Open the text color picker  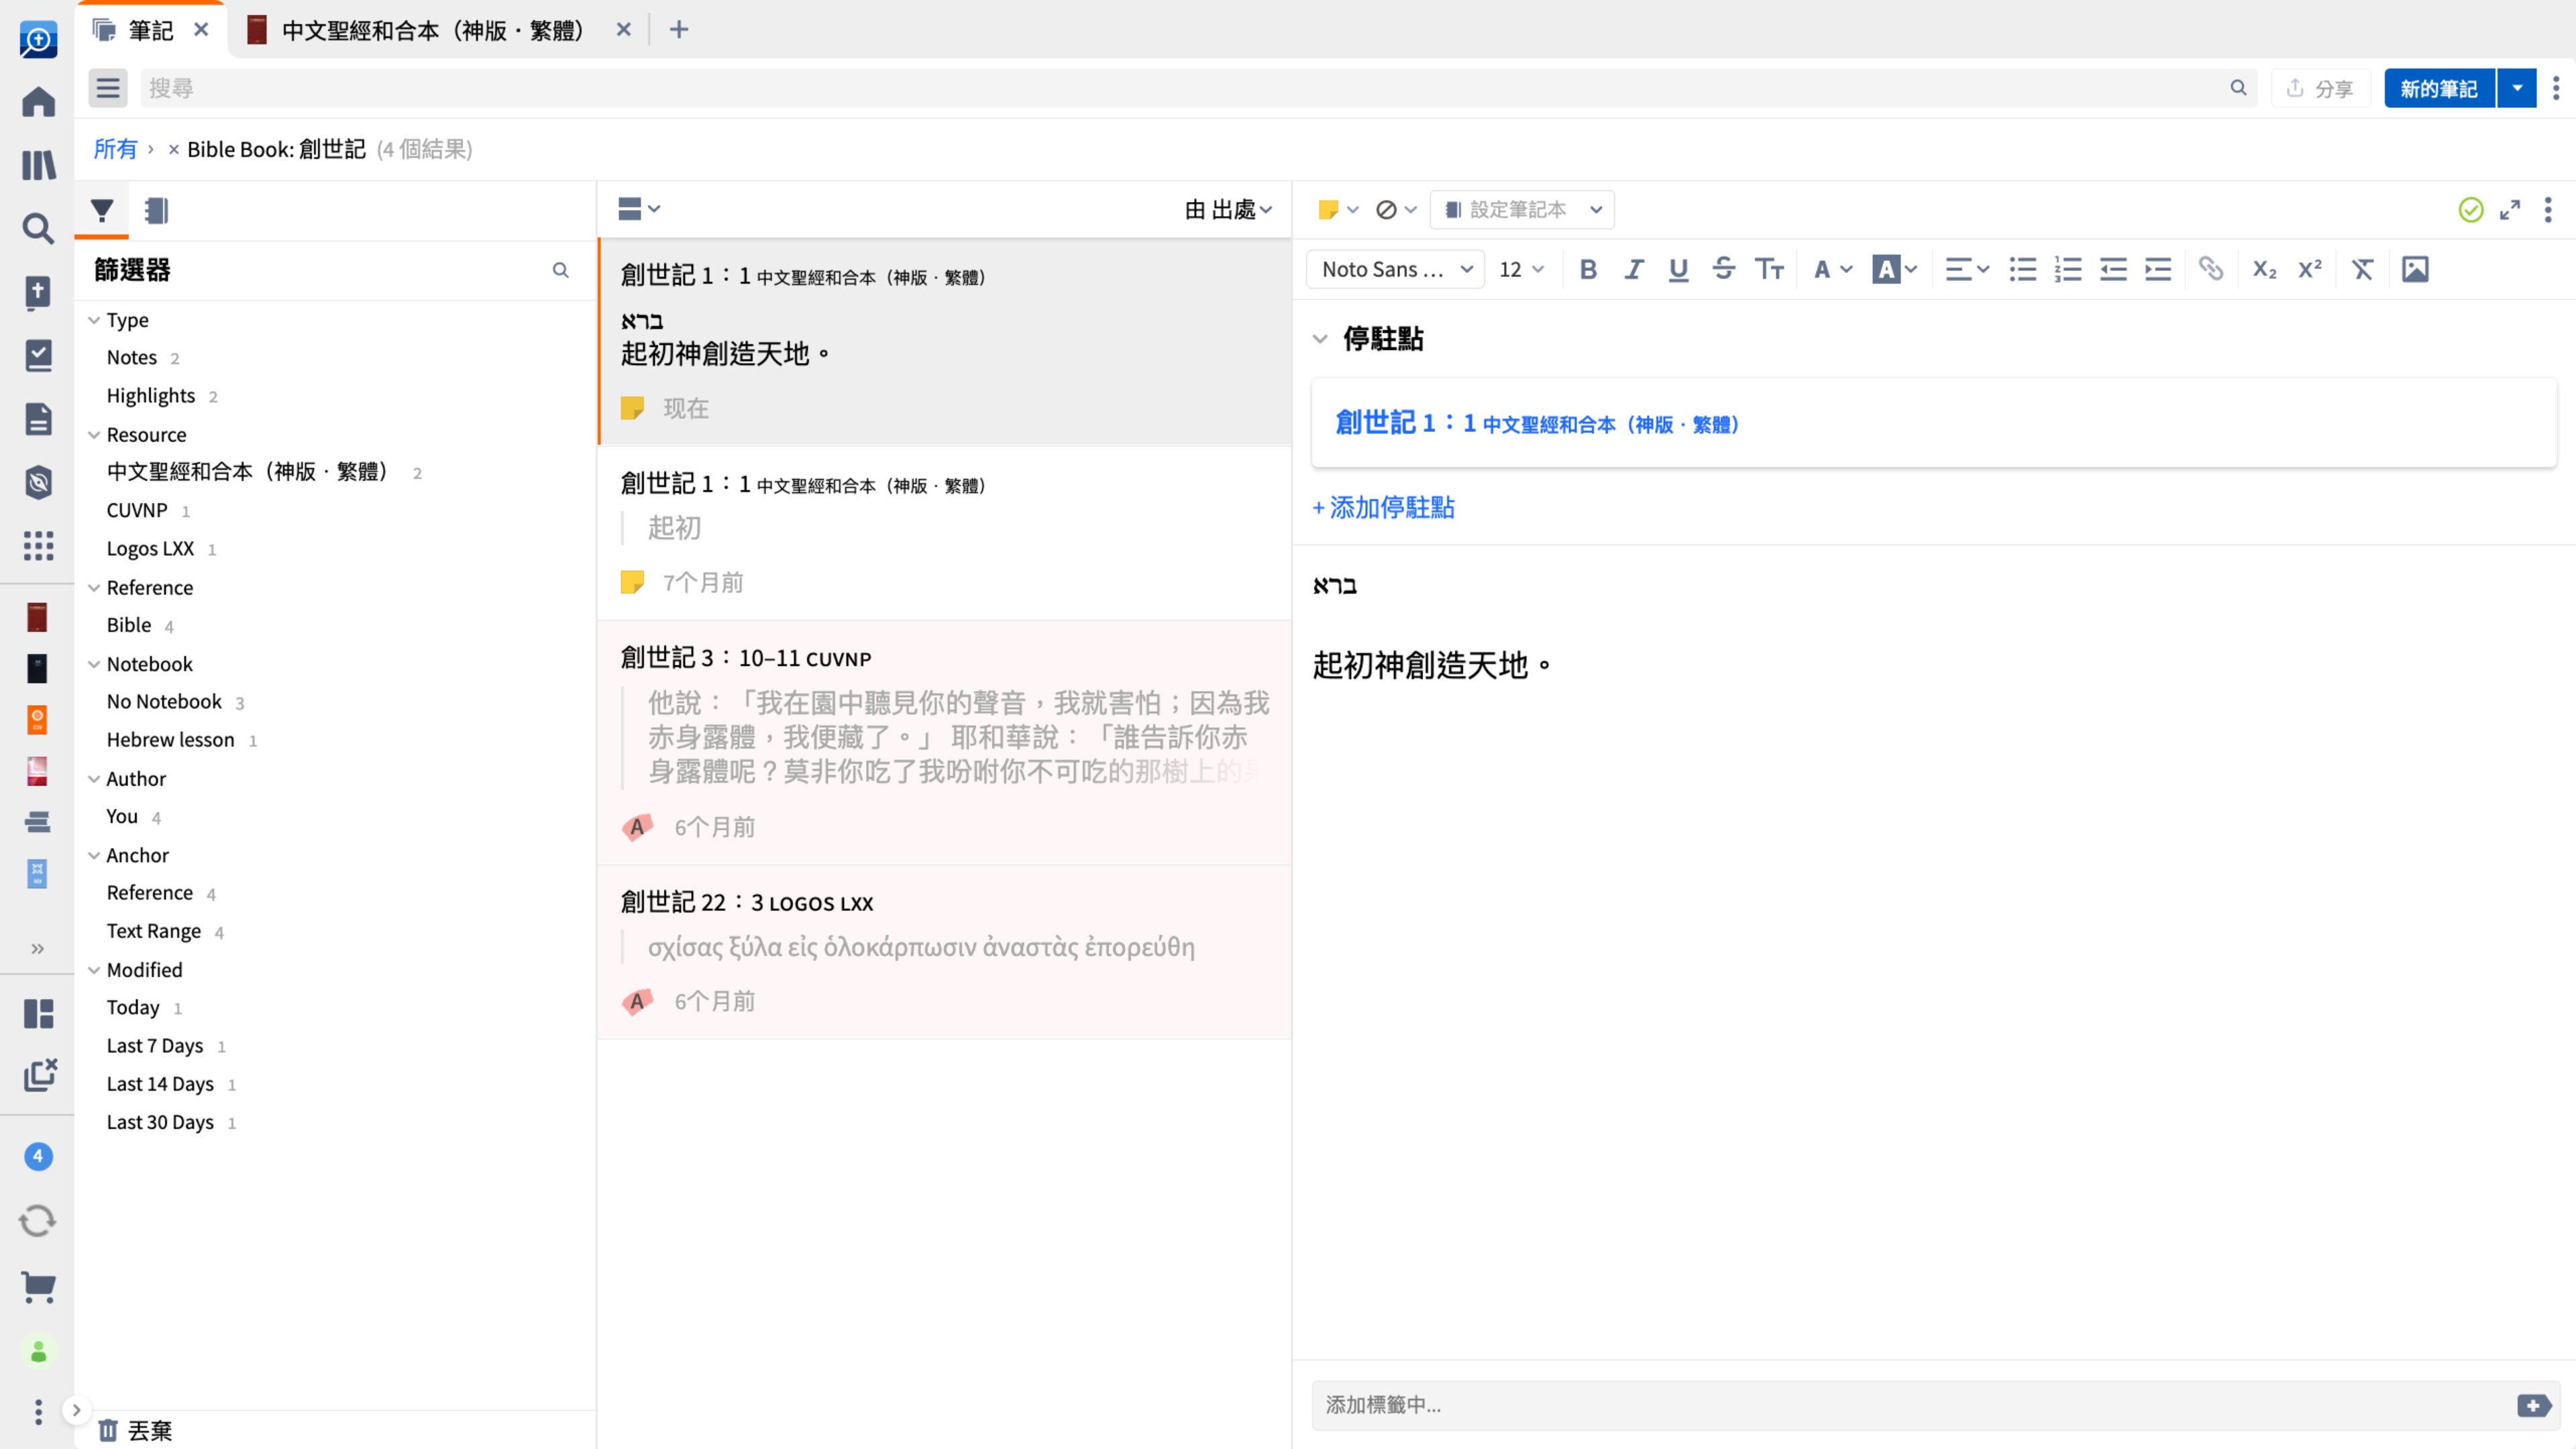pyautogui.click(x=1832, y=269)
